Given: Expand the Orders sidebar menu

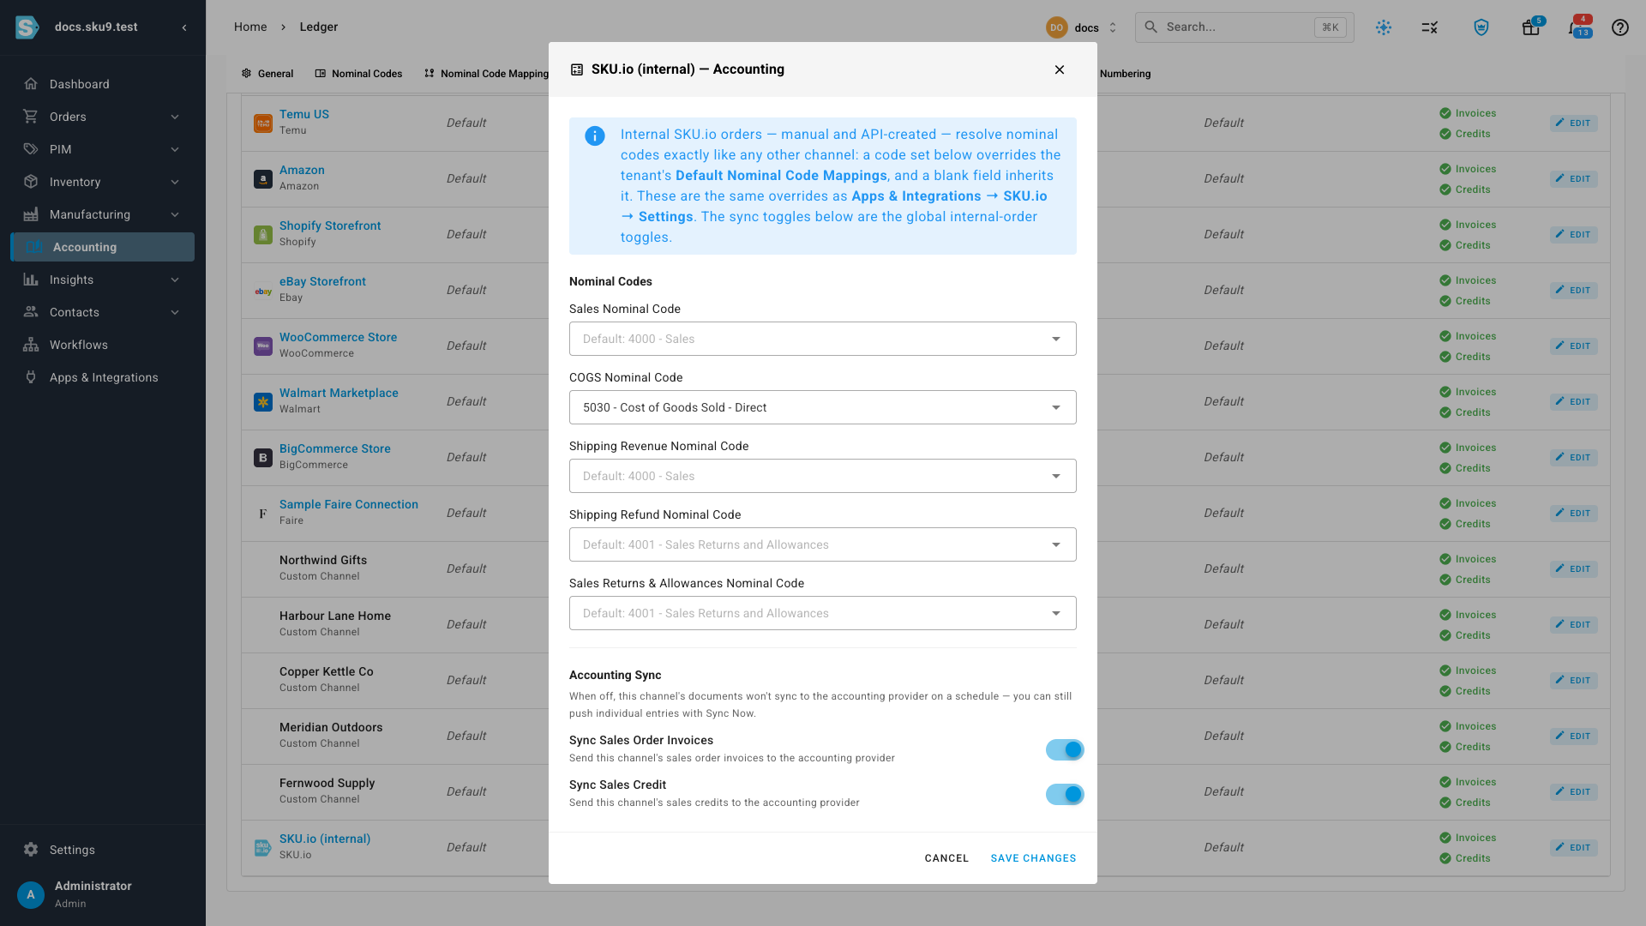Looking at the screenshot, I should [175, 117].
